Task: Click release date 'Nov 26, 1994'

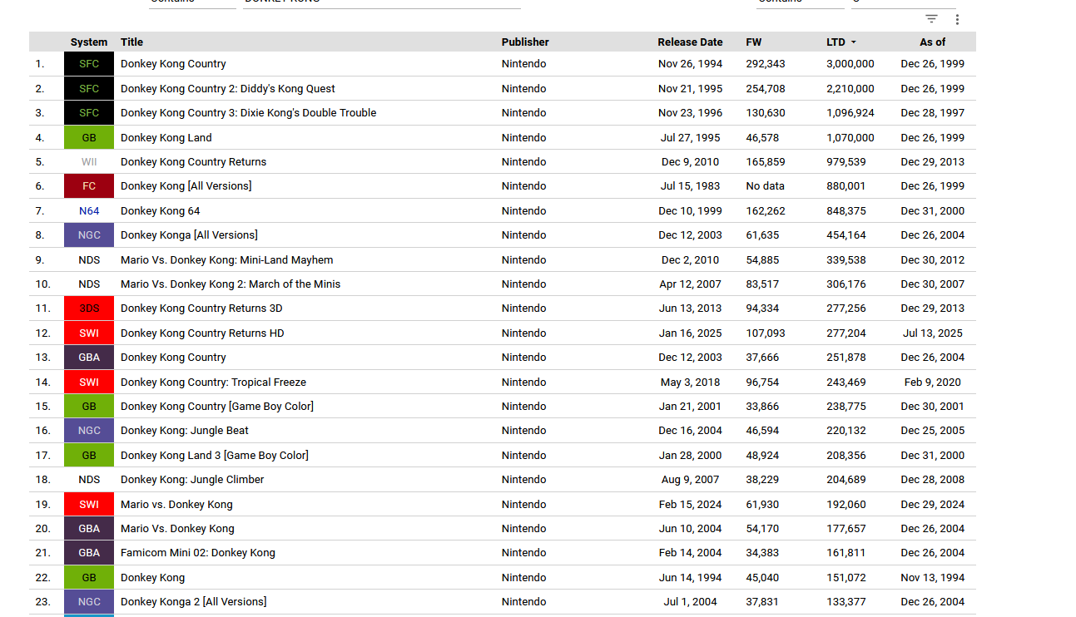Action: [x=690, y=64]
